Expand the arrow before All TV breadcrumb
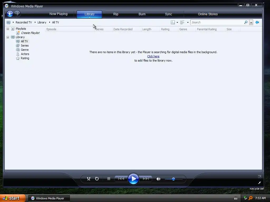The height and width of the screenshot is (202, 270). [50, 22]
